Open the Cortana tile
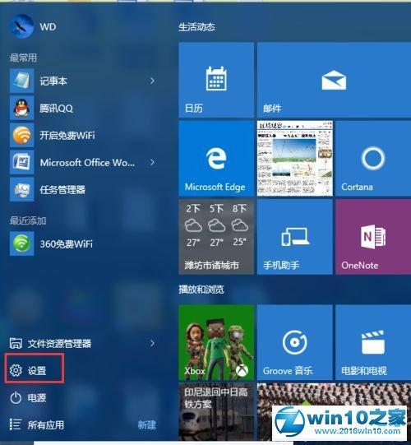 coord(373,159)
